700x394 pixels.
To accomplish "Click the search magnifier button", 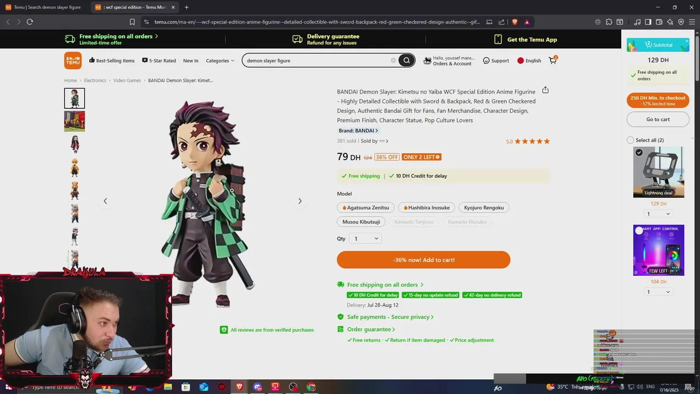I will pos(406,60).
